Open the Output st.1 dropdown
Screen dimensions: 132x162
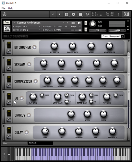pos(26,27)
